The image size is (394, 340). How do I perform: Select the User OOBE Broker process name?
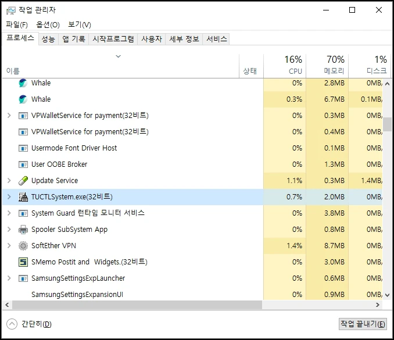point(59,164)
